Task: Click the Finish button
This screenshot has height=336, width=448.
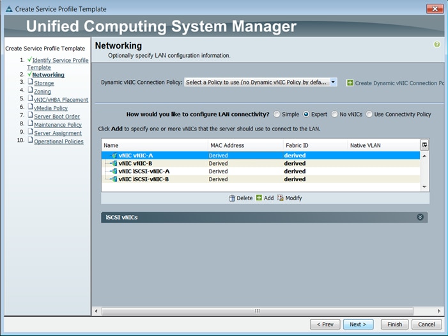Action: [394, 324]
